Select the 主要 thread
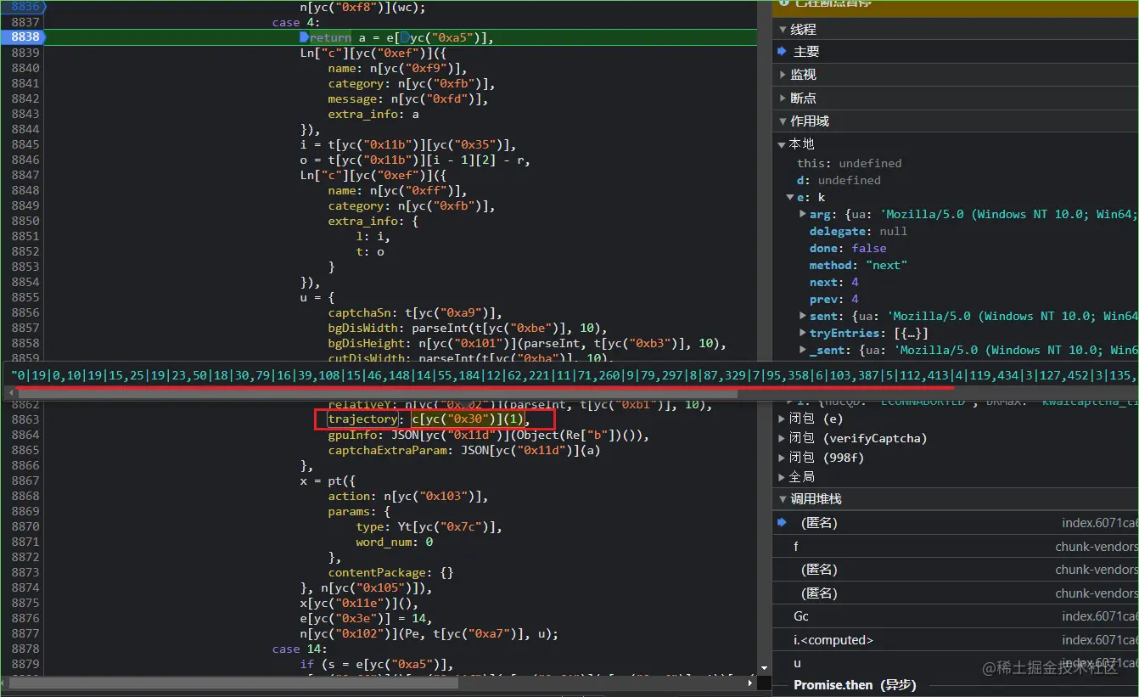 coord(956,52)
